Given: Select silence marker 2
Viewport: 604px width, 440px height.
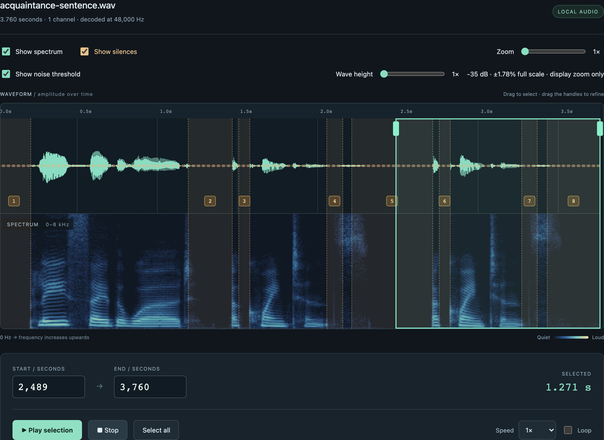Looking at the screenshot, I should pos(210,201).
